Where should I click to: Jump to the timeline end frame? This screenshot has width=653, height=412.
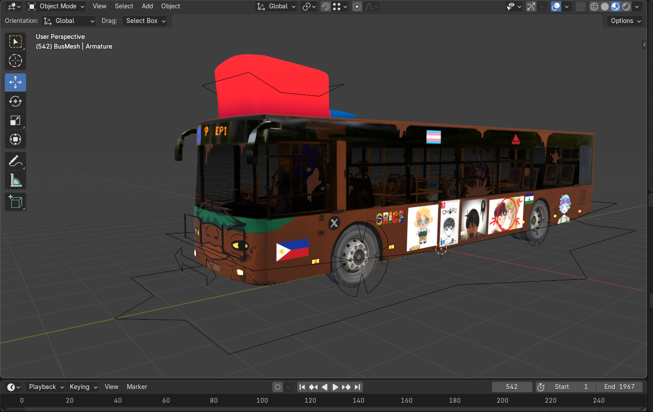coord(357,387)
